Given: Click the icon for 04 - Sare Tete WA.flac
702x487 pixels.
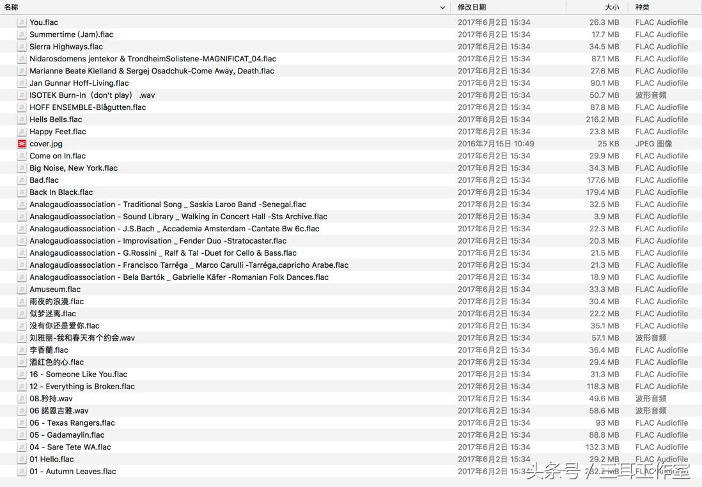Looking at the screenshot, I should 22,447.
